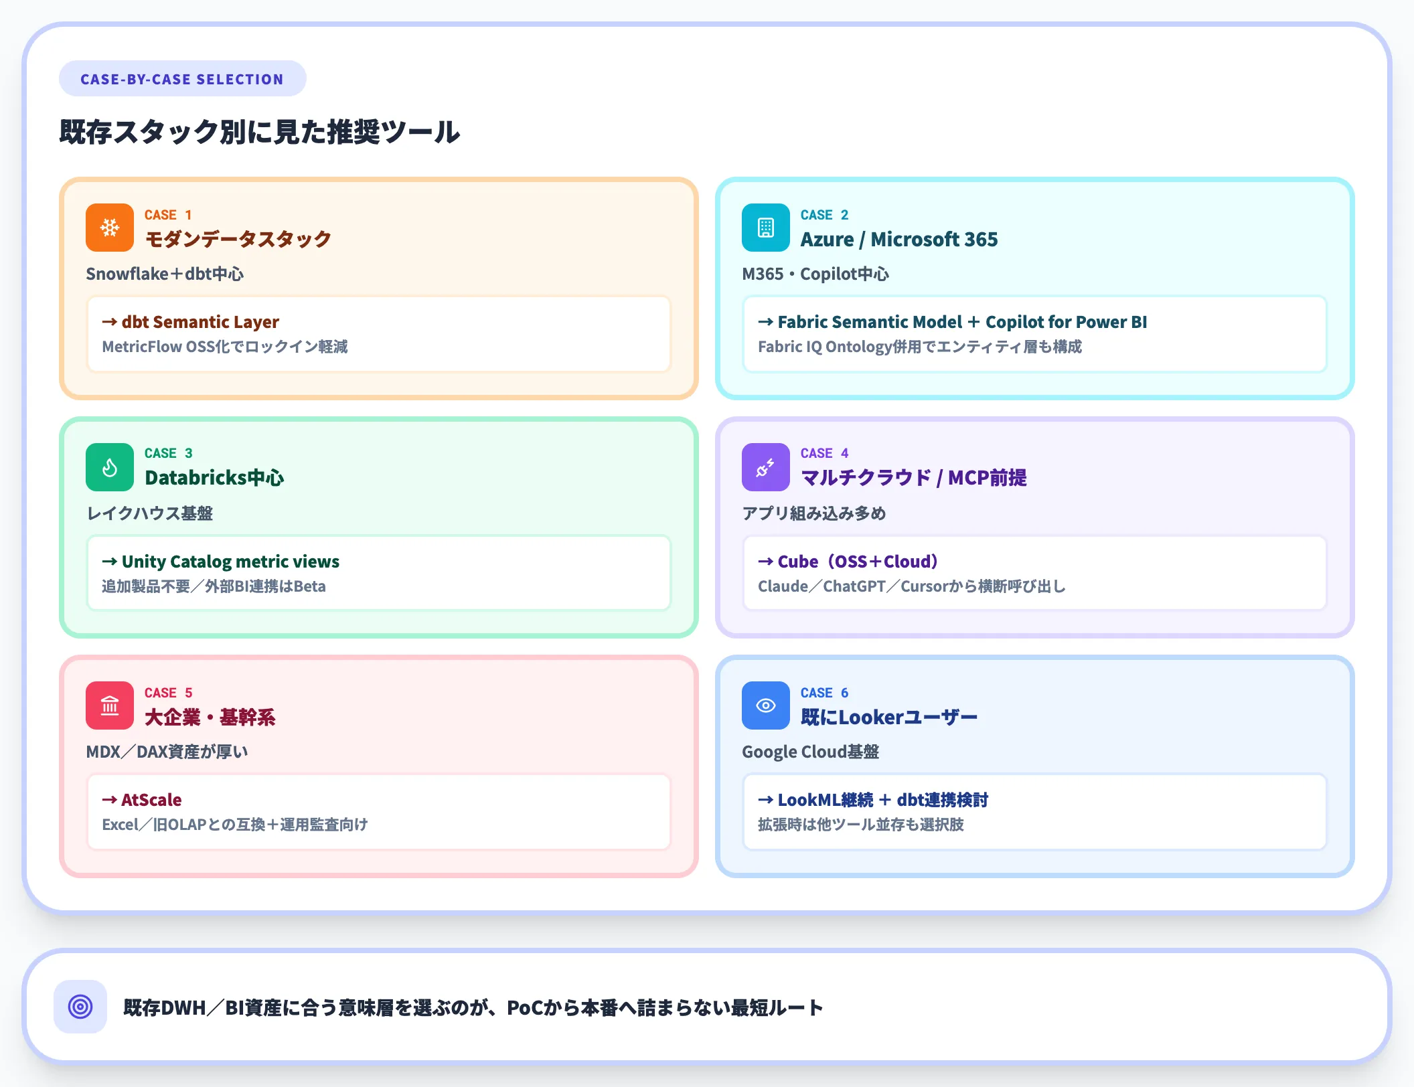Click the arrow before dbt Semantic Layer
Viewport: 1414px width, 1087px height.
click(x=109, y=322)
